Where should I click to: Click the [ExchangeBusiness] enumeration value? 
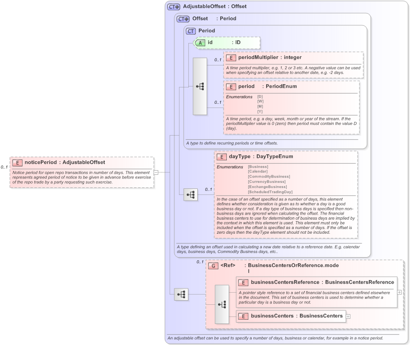tap(268, 187)
